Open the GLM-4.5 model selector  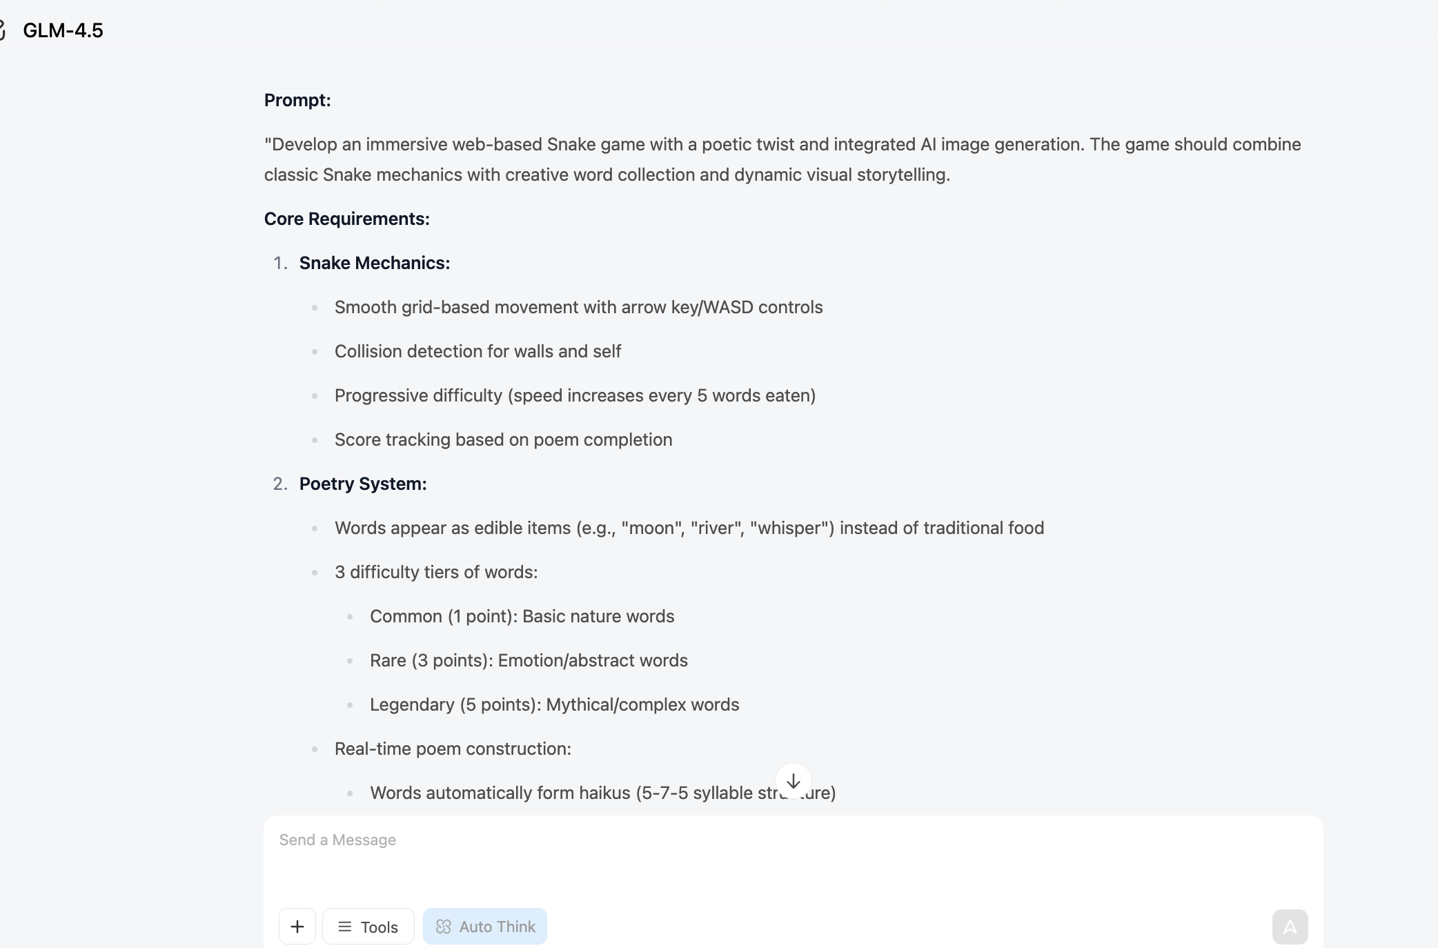click(63, 30)
